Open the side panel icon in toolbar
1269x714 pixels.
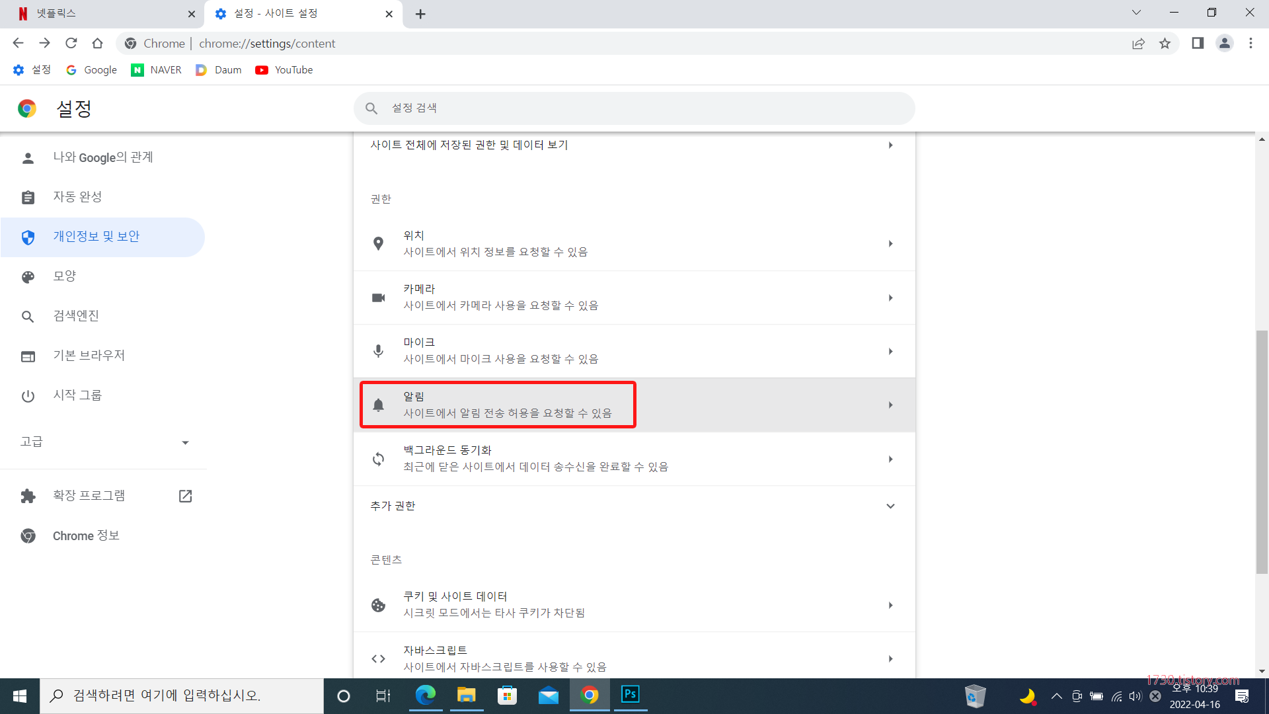point(1198,44)
